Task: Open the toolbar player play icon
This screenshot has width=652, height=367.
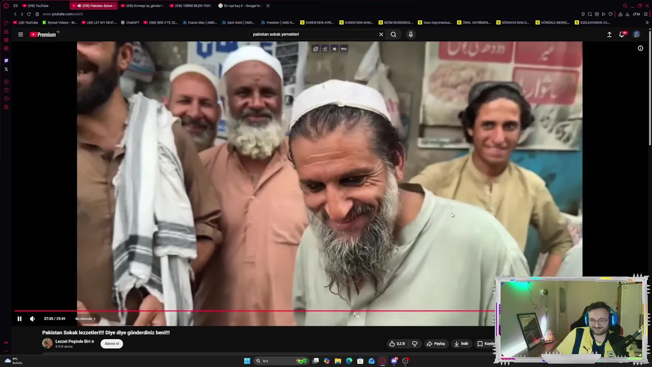Action: tap(604, 14)
